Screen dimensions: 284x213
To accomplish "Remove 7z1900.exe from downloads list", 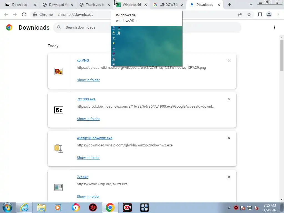I will [x=229, y=99].
